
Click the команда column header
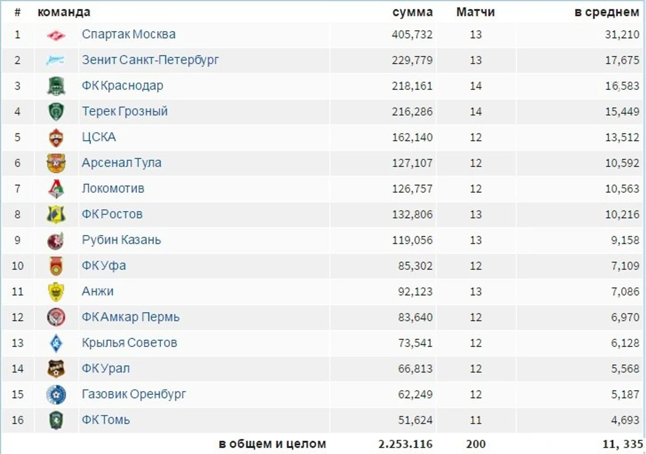tap(64, 12)
